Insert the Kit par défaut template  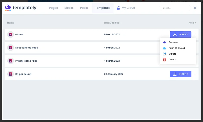click(180, 74)
